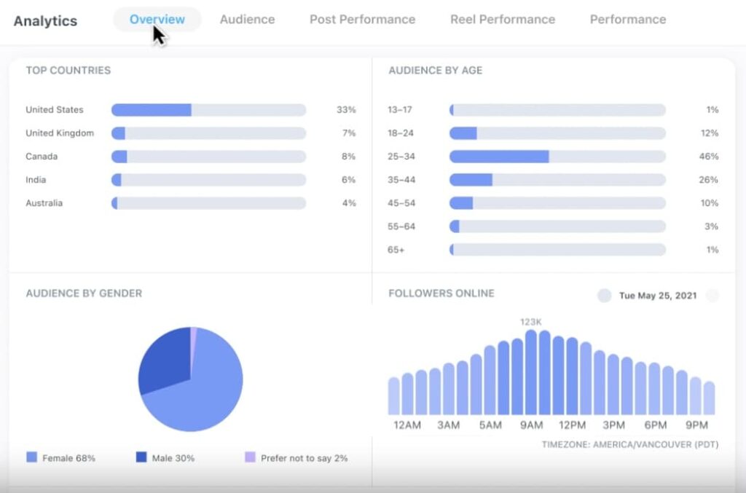Image resolution: width=746 pixels, height=493 pixels.
Task: Open the rightmost Performance tab
Action: (627, 20)
